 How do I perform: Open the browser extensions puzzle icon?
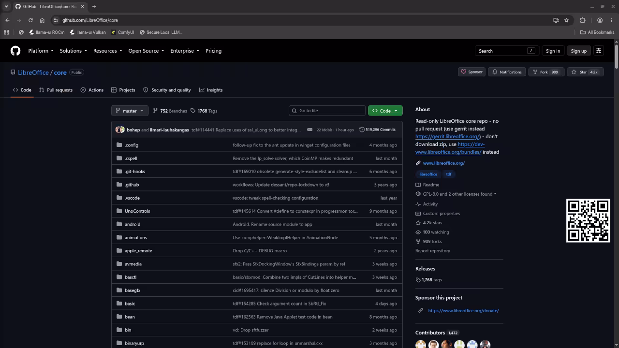tap(583, 20)
